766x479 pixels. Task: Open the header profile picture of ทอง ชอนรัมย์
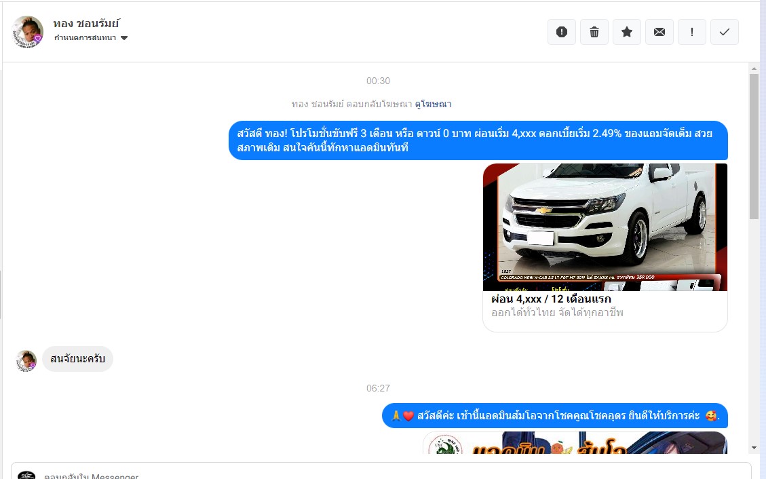(x=28, y=32)
